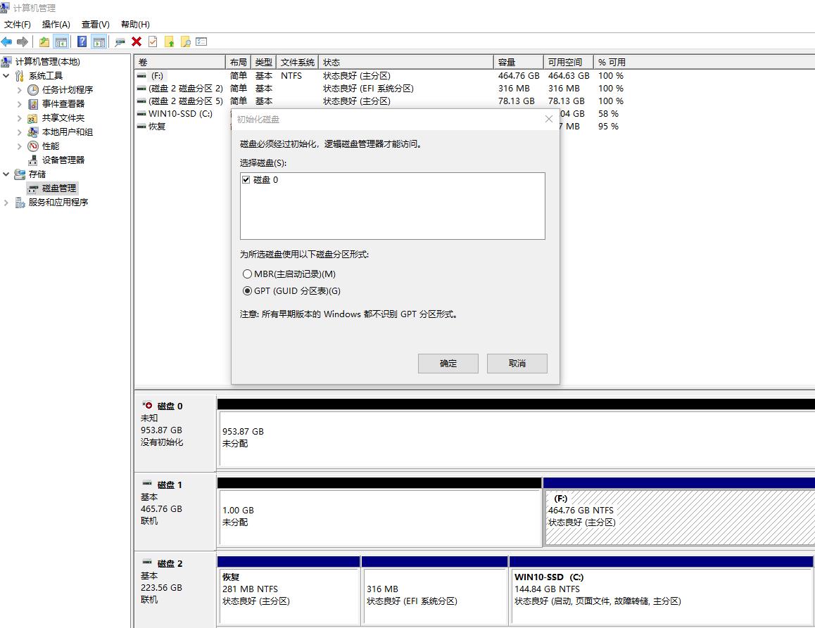Open the help icon in the toolbar
This screenshot has height=628, width=815.
tap(82, 41)
